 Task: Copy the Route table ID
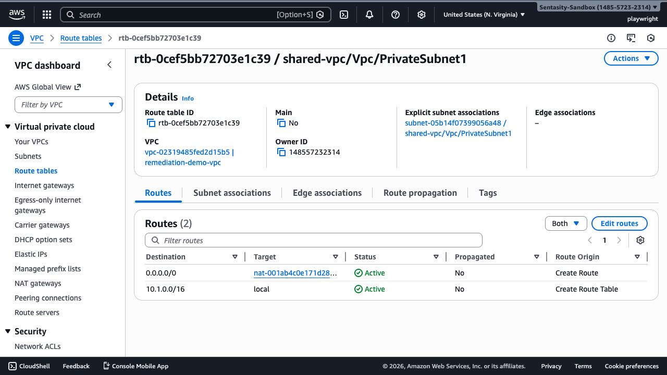pos(151,123)
